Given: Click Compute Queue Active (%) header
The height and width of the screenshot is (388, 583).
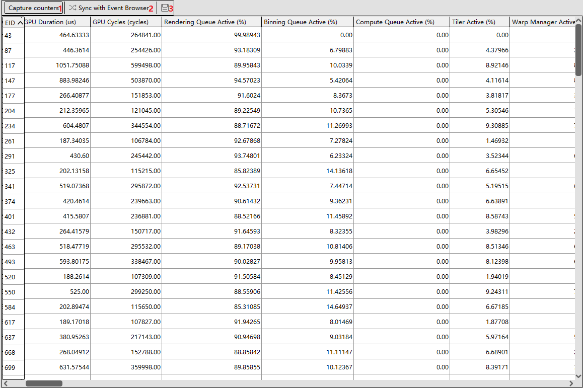Looking at the screenshot, I should 402,22.
